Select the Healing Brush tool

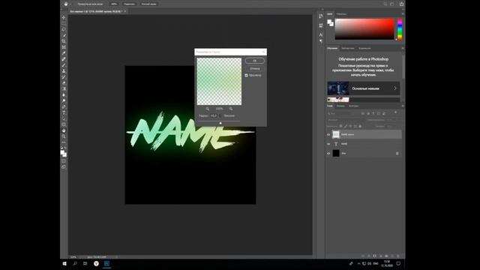click(64, 59)
